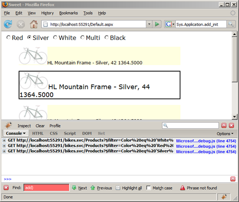Click the Firebug bug icon in panel toolbar
The image size is (239, 202).
click(8, 125)
